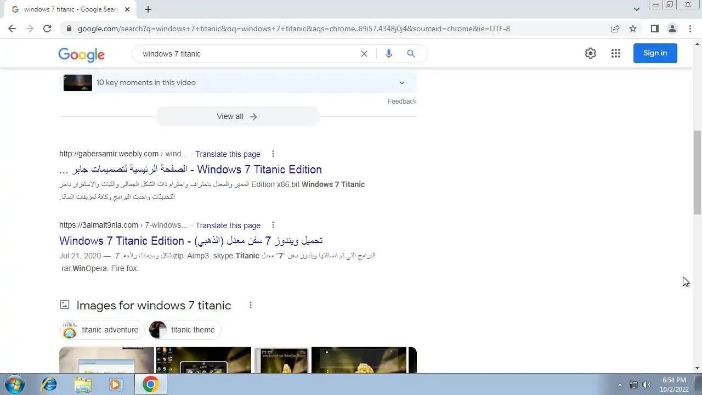702x395 pixels.
Task: Click the Google logo
Action: [x=81, y=54]
